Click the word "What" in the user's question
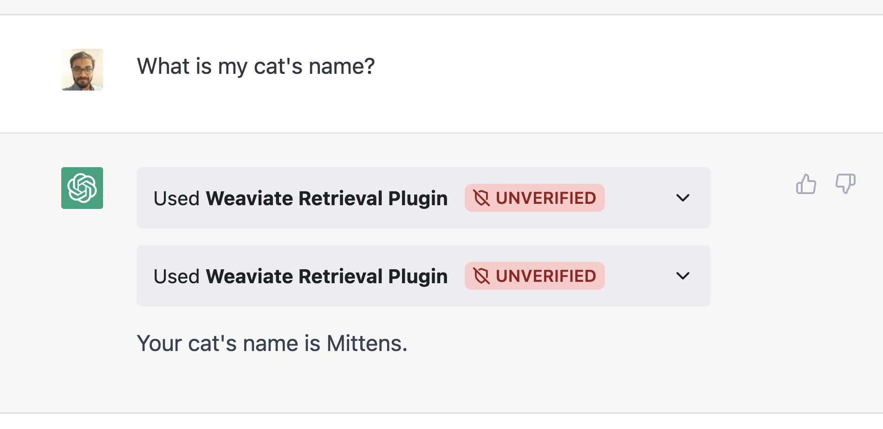This screenshot has height=429, width=883. pyautogui.click(x=163, y=66)
